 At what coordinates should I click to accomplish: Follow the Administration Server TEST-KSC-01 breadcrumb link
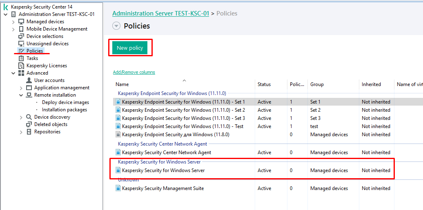point(160,13)
